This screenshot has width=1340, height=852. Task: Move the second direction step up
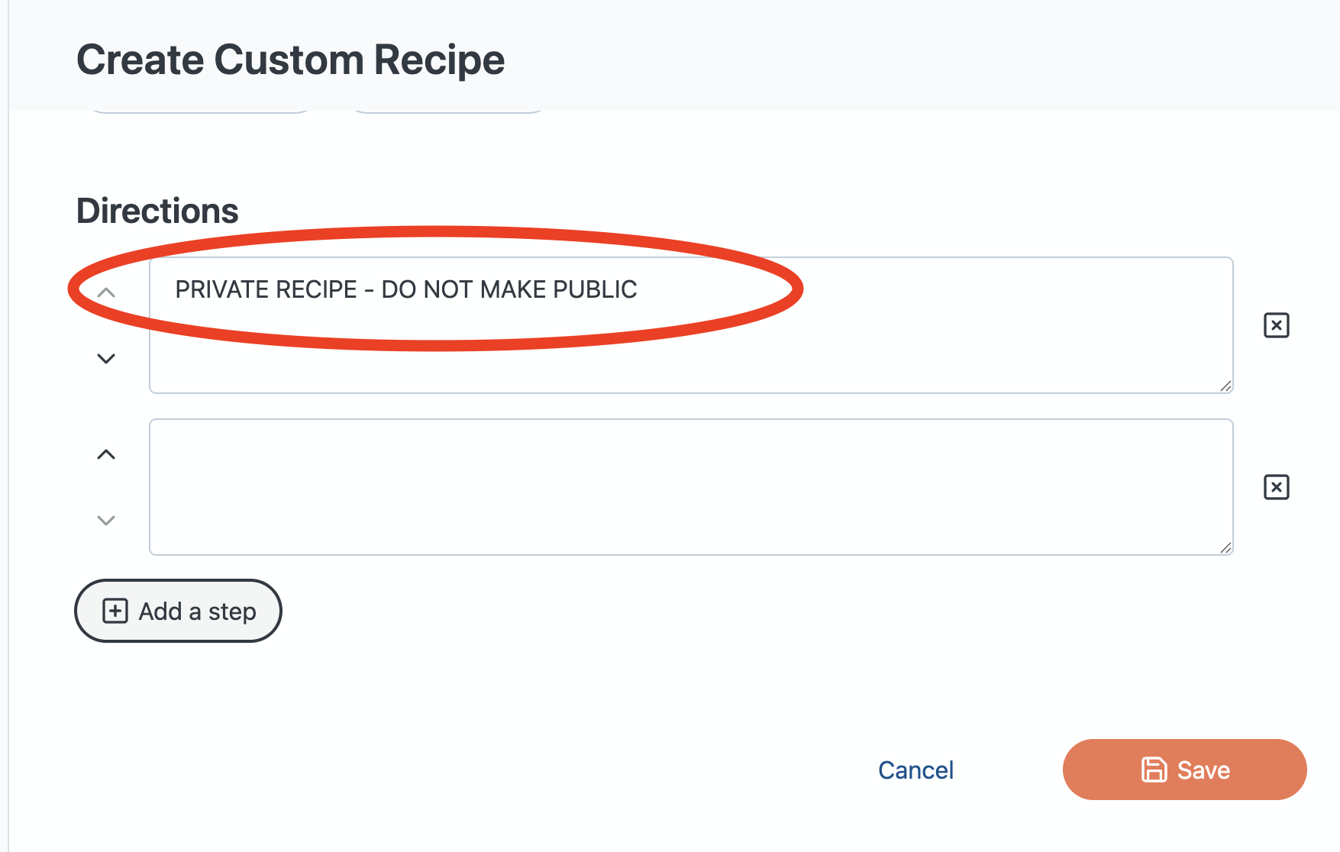tap(106, 455)
